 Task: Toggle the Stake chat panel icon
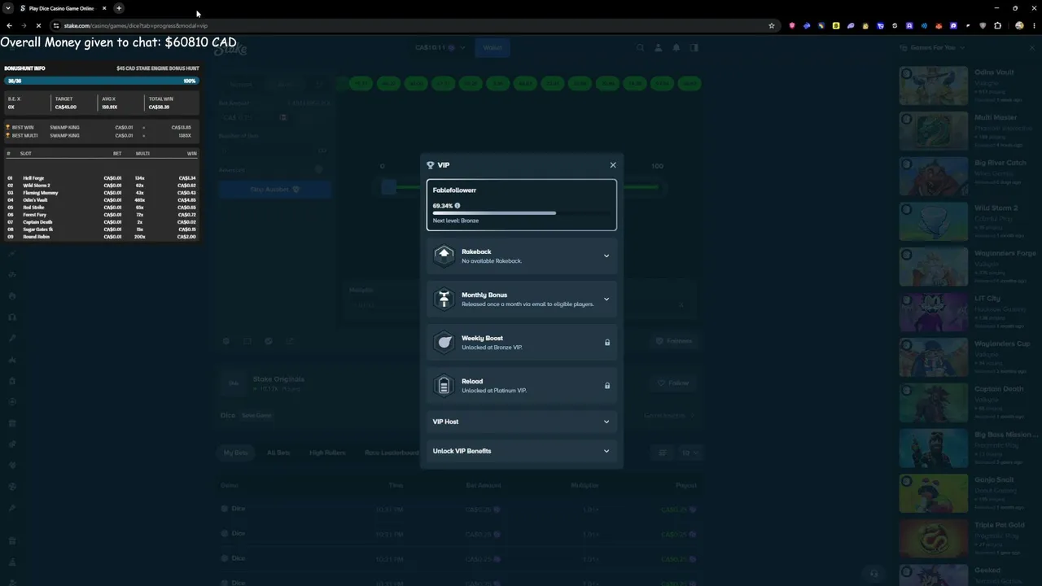[x=694, y=48]
